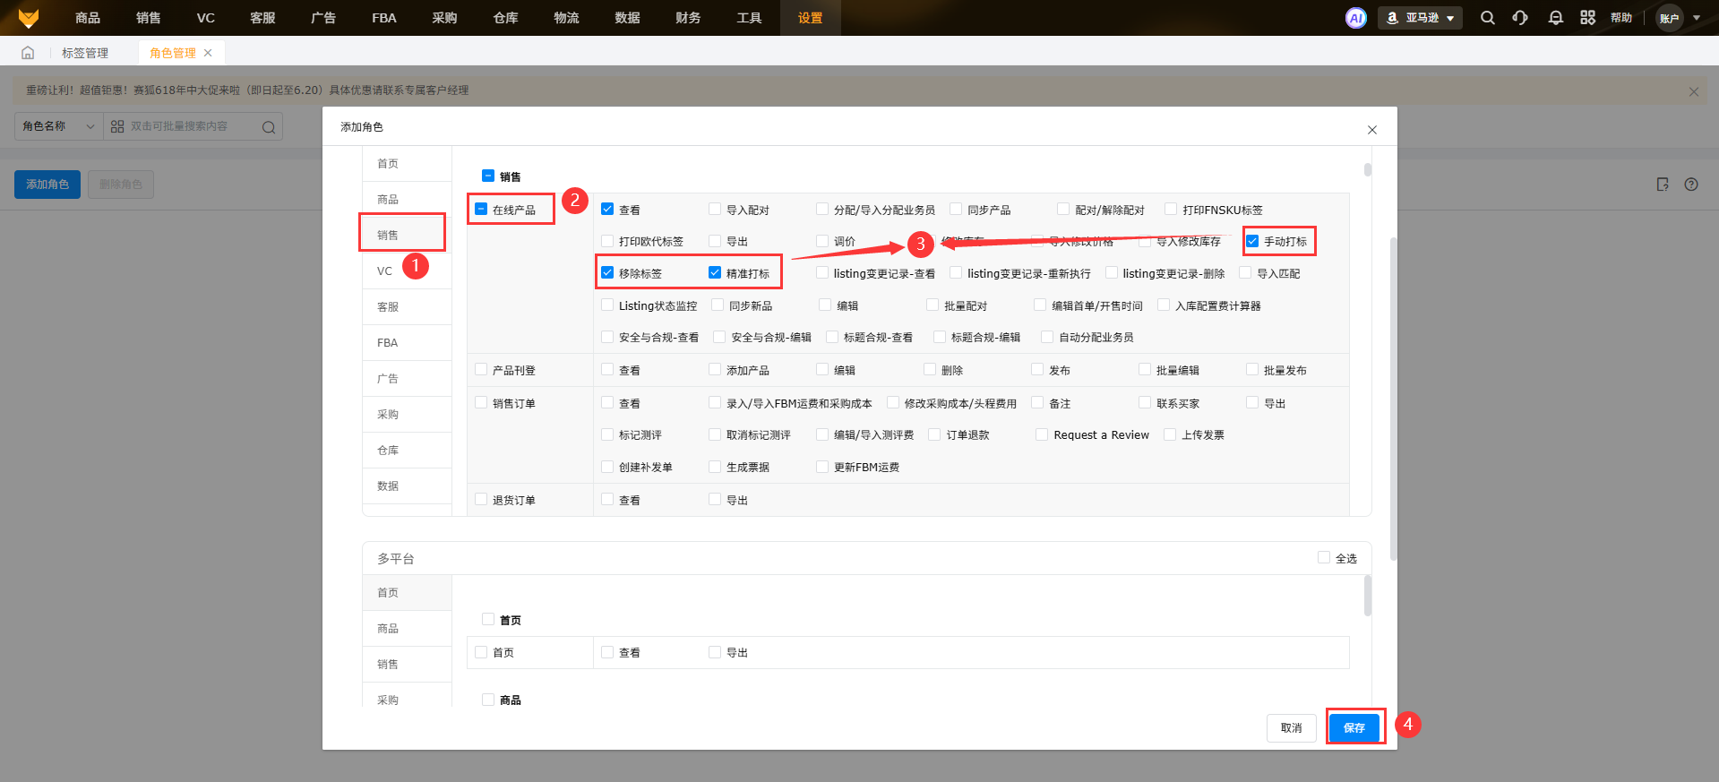The image size is (1719, 782).
Task: Click 取消 to cancel the dialog
Action: click(x=1291, y=727)
